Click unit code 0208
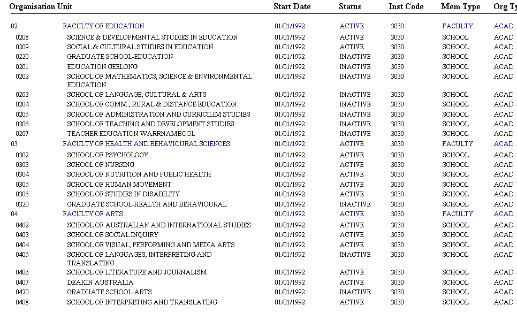517x313 pixels. point(22,37)
